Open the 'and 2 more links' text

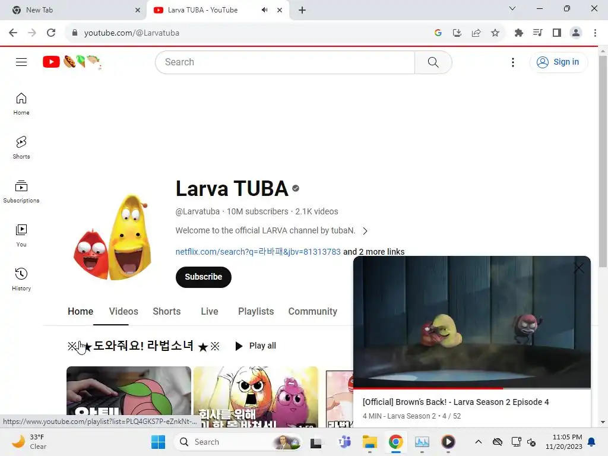[x=374, y=252]
